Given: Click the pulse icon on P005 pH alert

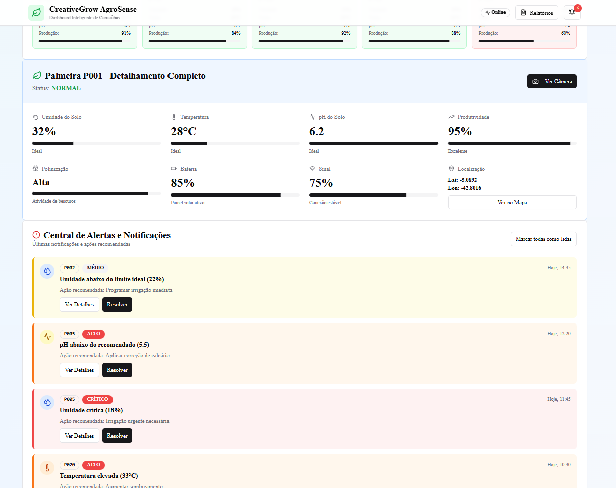Looking at the screenshot, I should (47, 337).
